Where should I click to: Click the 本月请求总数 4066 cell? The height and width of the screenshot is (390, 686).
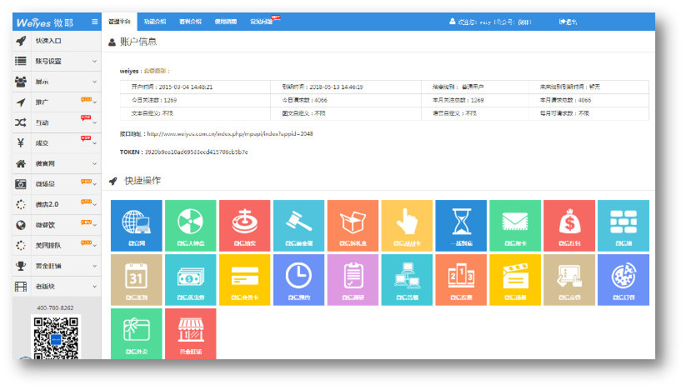588,100
